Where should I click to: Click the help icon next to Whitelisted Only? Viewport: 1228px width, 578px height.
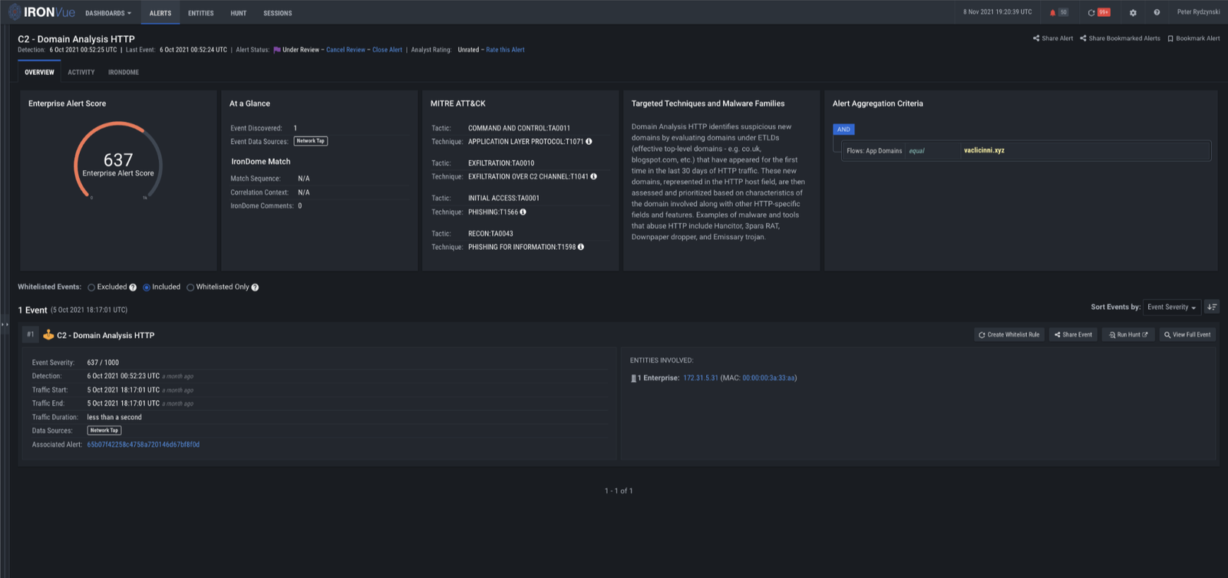pyautogui.click(x=255, y=287)
